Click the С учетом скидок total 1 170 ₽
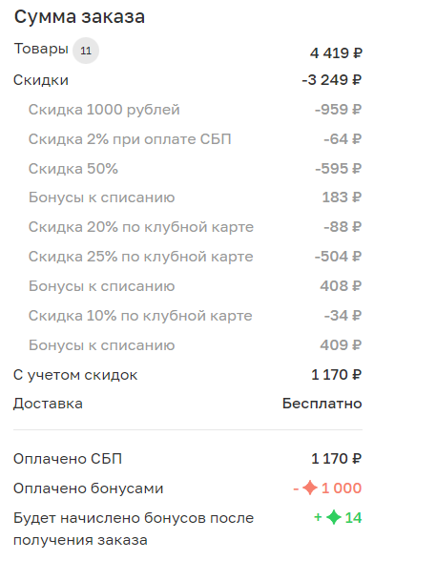436x561 pixels. tap(337, 375)
